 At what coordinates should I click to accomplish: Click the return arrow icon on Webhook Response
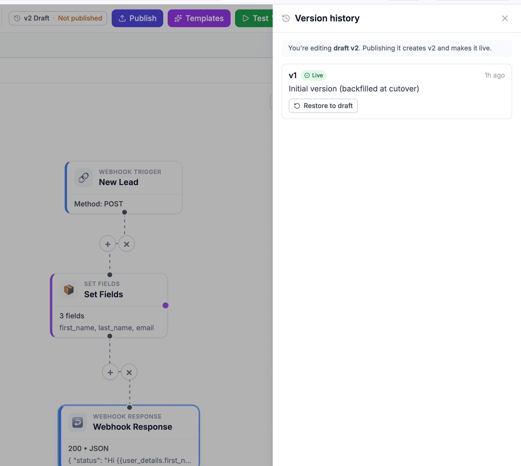tap(78, 423)
